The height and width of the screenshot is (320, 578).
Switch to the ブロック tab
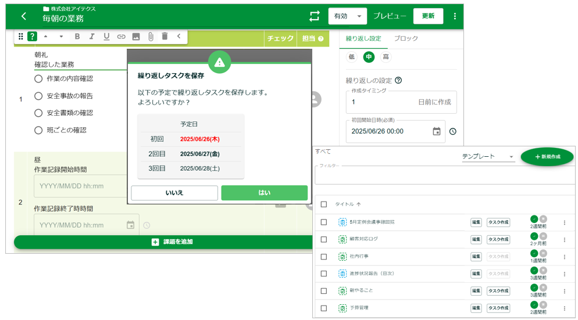pos(406,38)
